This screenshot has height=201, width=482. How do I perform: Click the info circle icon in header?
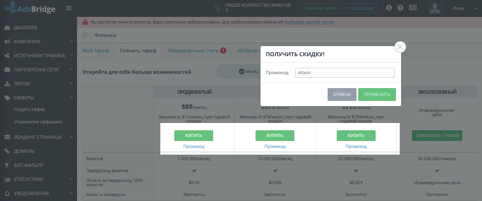coord(389,8)
